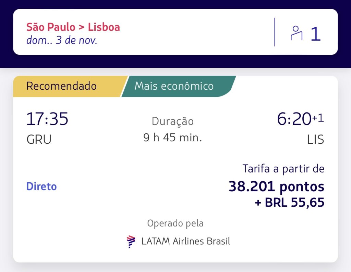Click the LATAM Airlines Brasil operator name
The image size is (351, 272).
[x=185, y=241]
